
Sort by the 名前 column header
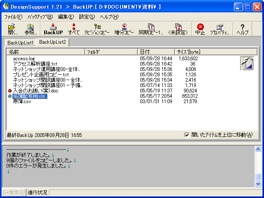click(45, 52)
